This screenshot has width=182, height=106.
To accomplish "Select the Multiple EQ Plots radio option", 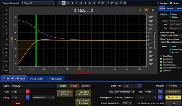I will (170, 17).
